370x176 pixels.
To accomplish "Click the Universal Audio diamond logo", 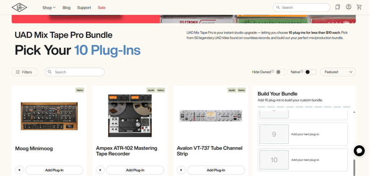I will pyautogui.click(x=20, y=7).
